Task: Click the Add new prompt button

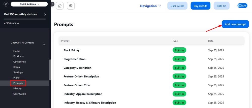Action: coord(235,24)
